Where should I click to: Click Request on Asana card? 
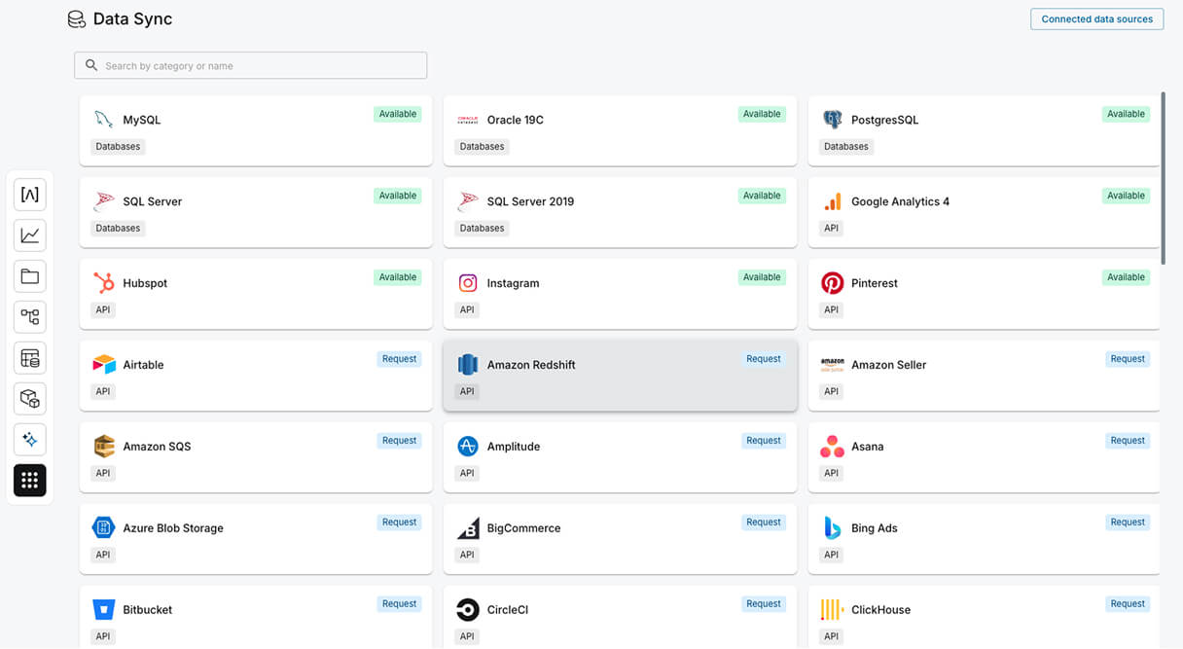[x=1128, y=441]
